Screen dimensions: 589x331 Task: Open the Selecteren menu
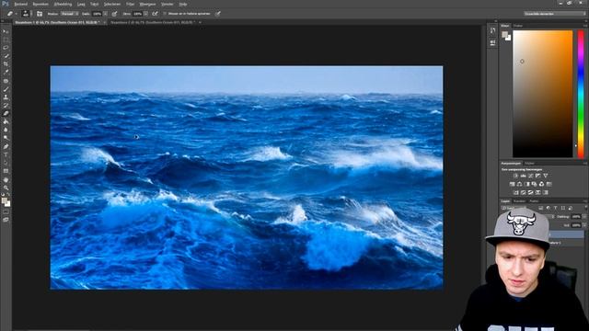tap(112, 4)
